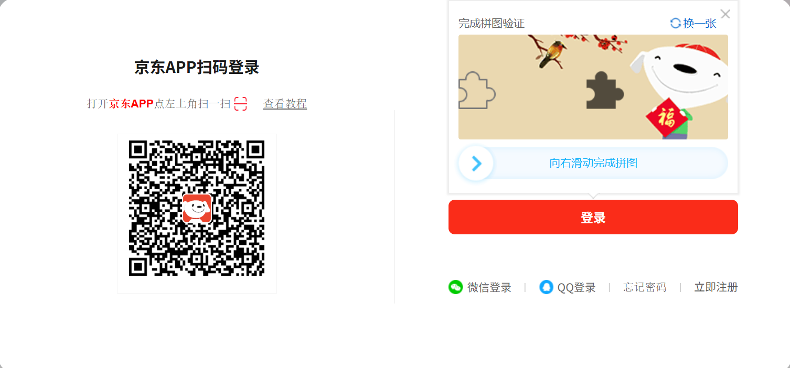790x368 pixels.
Task: Click the QR code image
Action: point(197,208)
